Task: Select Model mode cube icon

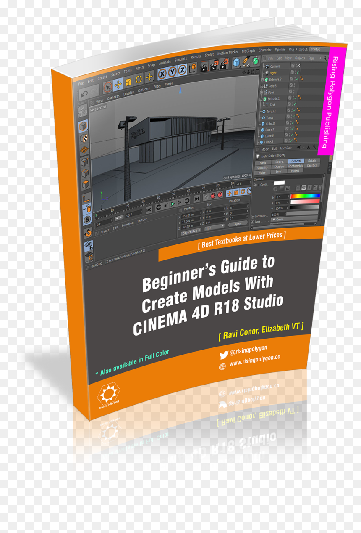Action: [x=83, y=125]
